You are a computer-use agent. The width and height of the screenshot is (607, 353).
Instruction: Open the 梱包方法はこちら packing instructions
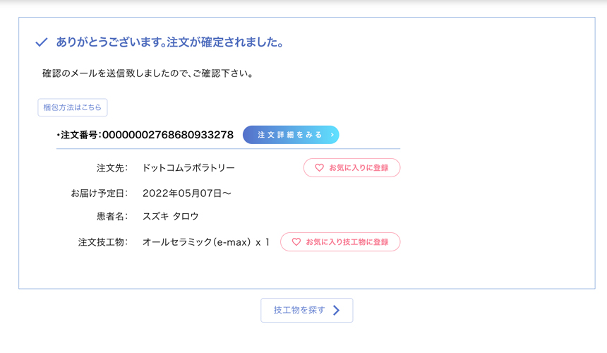73,107
